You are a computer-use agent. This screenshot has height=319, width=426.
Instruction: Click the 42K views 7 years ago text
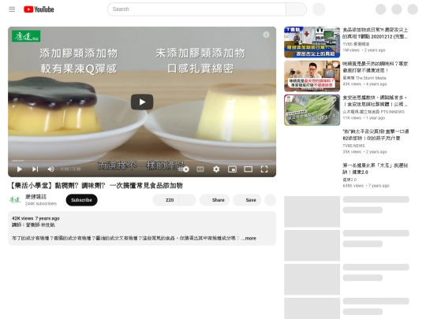coord(35,218)
